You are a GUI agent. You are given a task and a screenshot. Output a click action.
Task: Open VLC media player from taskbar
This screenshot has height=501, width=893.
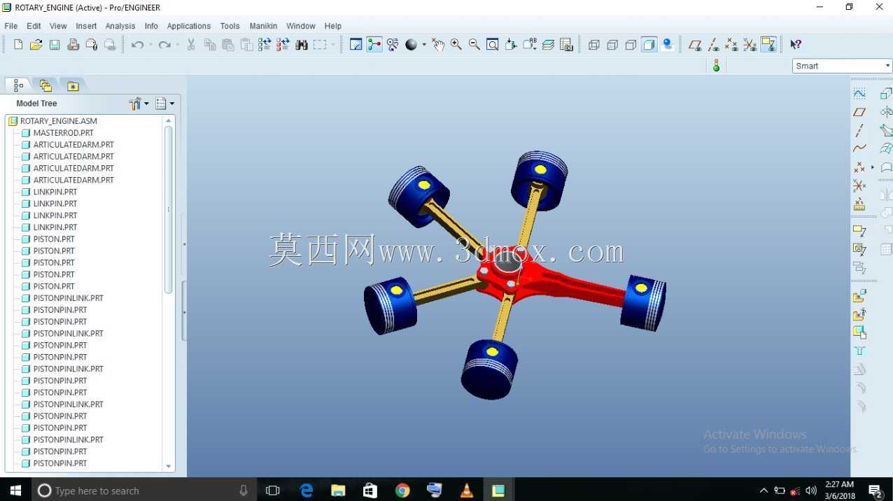(466, 491)
